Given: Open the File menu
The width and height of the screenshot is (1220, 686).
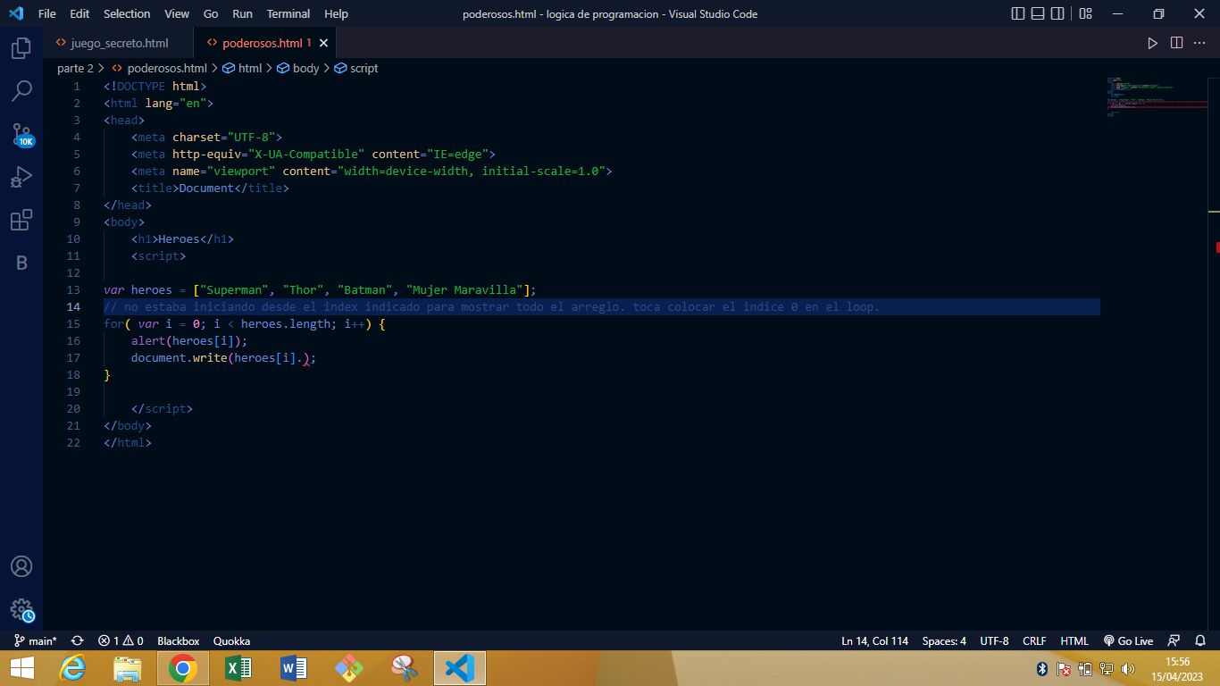Looking at the screenshot, I should pyautogui.click(x=47, y=13).
